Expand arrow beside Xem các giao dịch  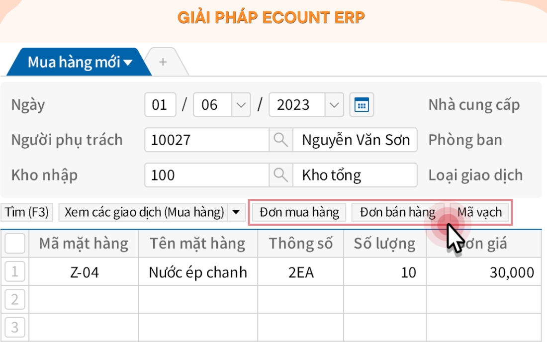[x=236, y=212]
